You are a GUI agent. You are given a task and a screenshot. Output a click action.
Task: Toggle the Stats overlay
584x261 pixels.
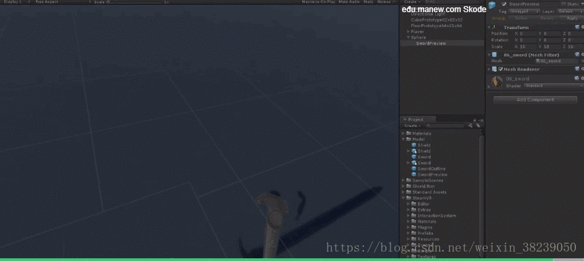pos(368,2)
